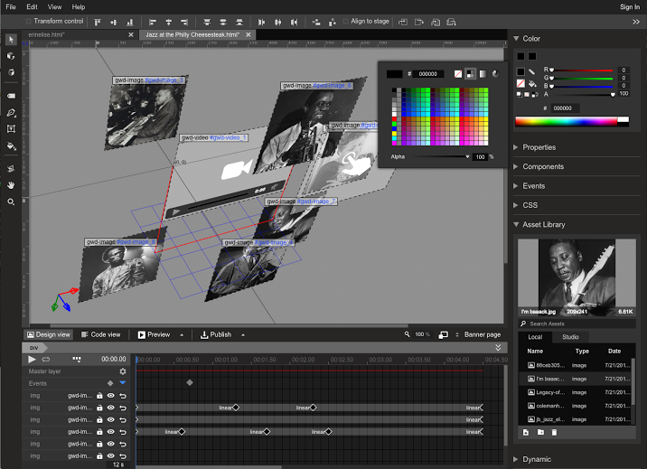Switch to Code view

coord(100,334)
